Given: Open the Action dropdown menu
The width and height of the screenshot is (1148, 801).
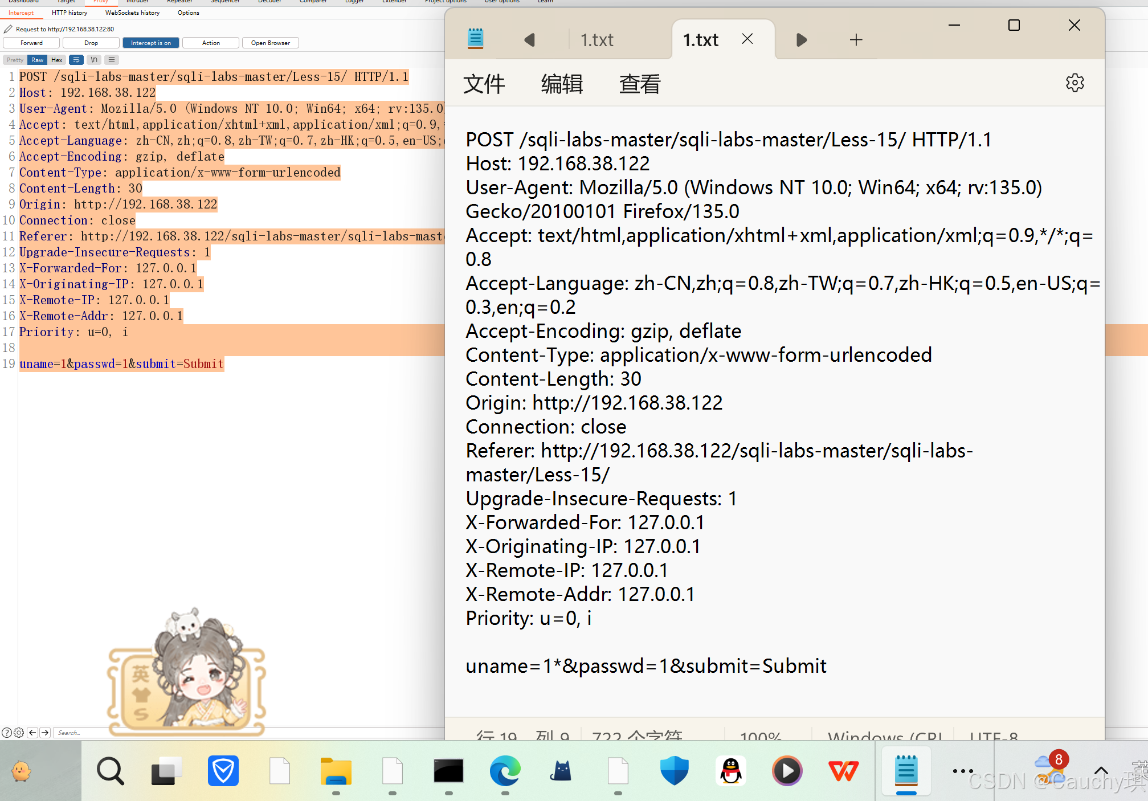Looking at the screenshot, I should pyautogui.click(x=210, y=43).
